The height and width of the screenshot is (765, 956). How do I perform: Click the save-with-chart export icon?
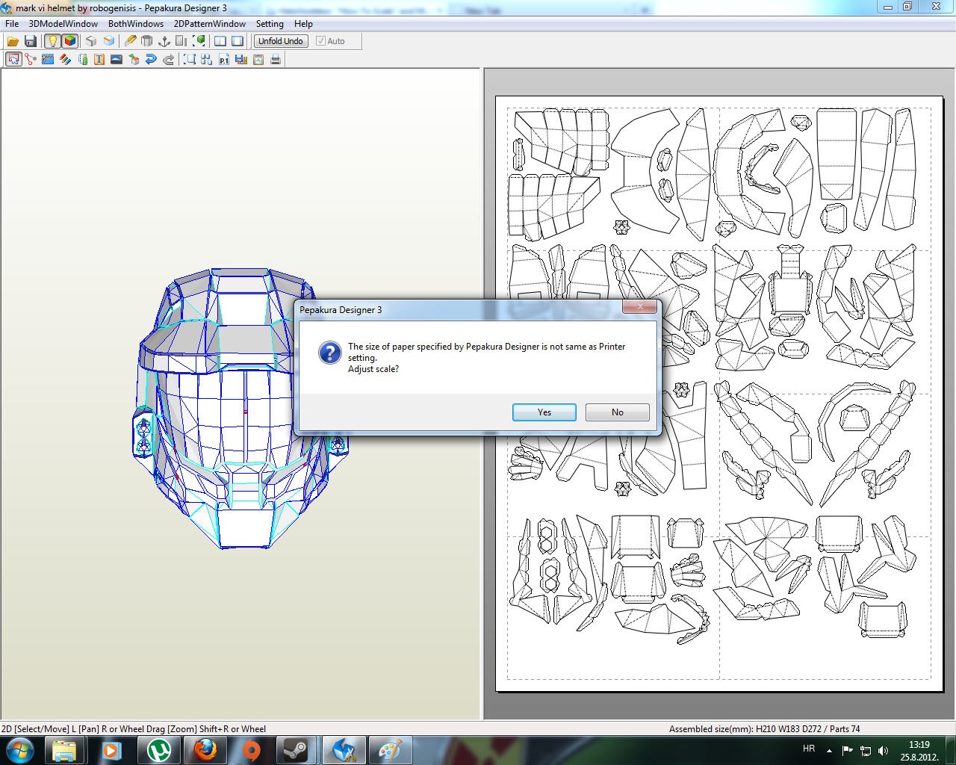[241, 59]
